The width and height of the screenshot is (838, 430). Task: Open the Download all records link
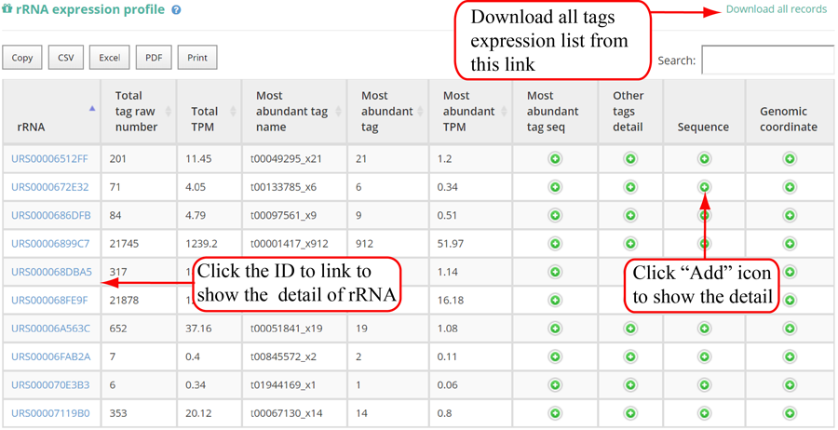pyautogui.click(x=776, y=9)
